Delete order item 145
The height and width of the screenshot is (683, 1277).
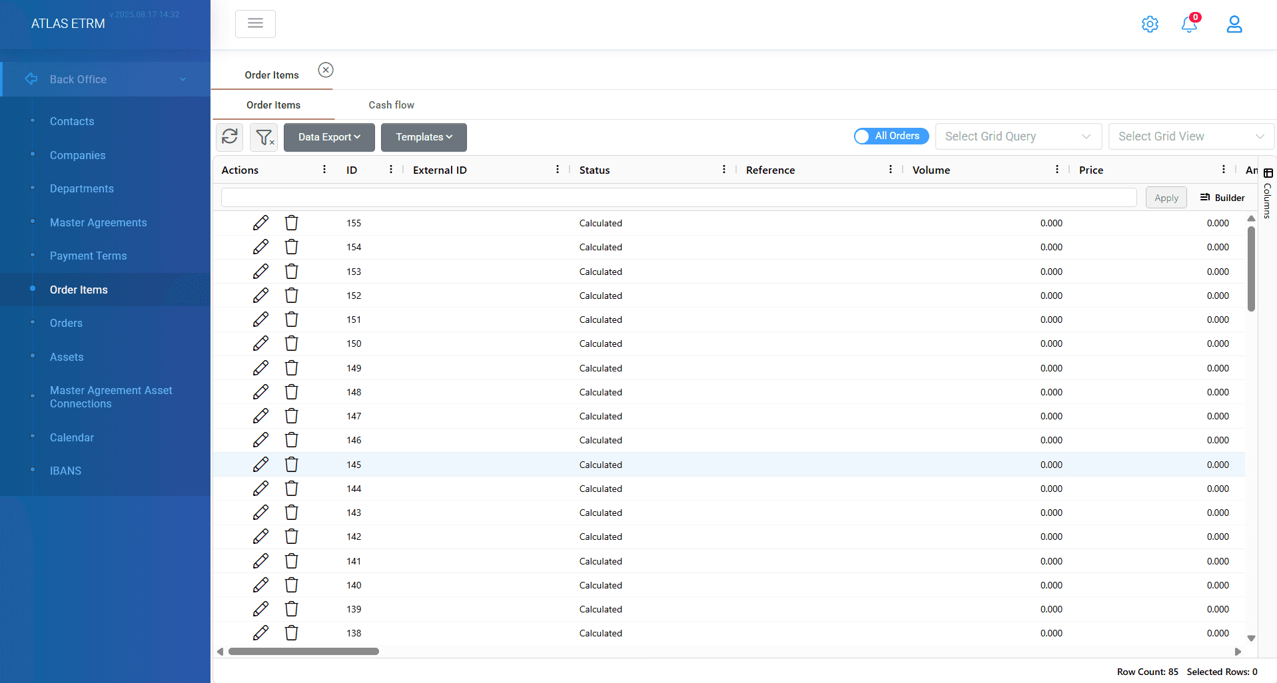click(x=292, y=465)
